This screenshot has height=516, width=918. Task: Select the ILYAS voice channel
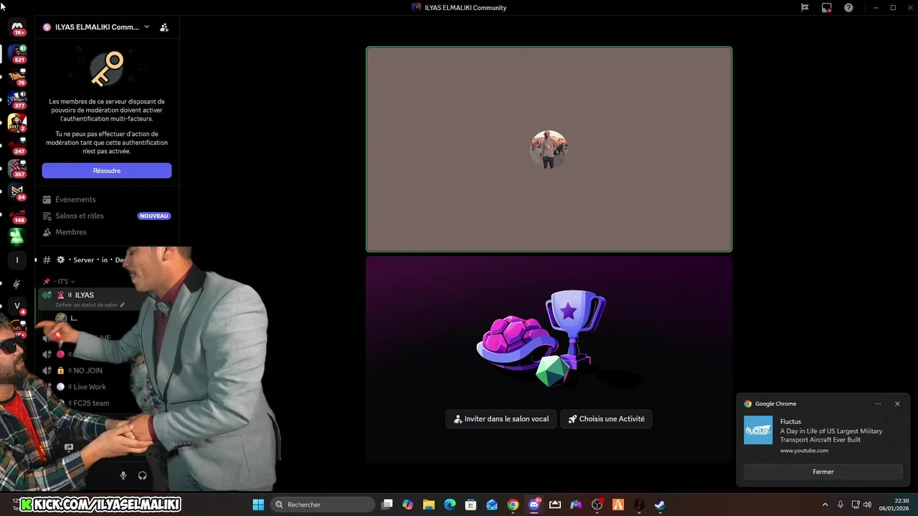coord(85,295)
